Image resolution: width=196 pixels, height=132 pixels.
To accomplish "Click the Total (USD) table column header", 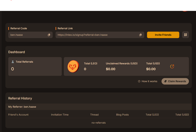I will coord(182,115).
